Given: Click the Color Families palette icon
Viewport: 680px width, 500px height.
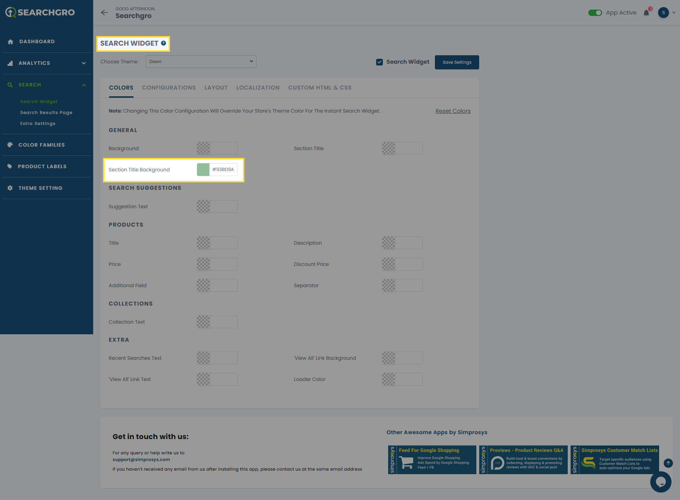Looking at the screenshot, I should click(x=10, y=145).
